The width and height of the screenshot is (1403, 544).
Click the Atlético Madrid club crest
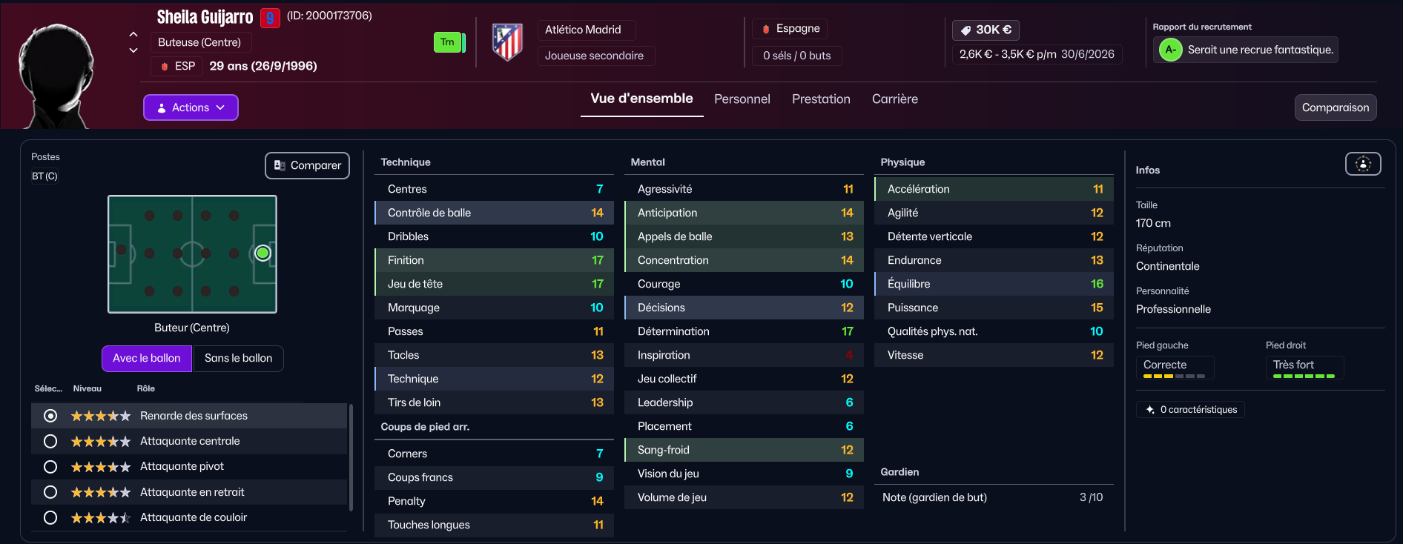pos(508,42)
